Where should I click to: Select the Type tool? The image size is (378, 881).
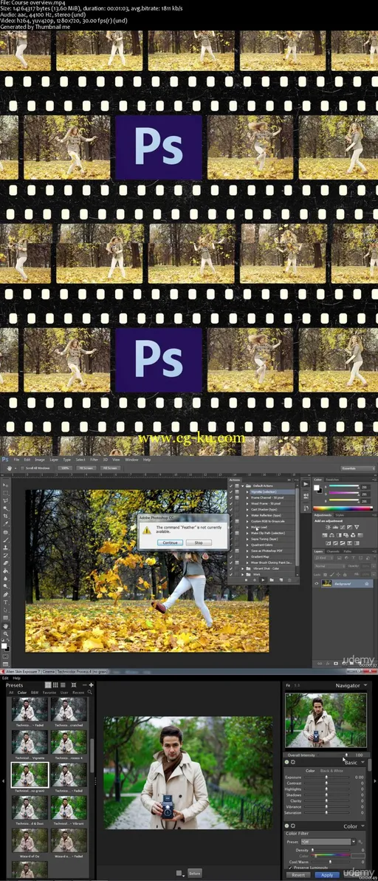click(x=6, y=602)
